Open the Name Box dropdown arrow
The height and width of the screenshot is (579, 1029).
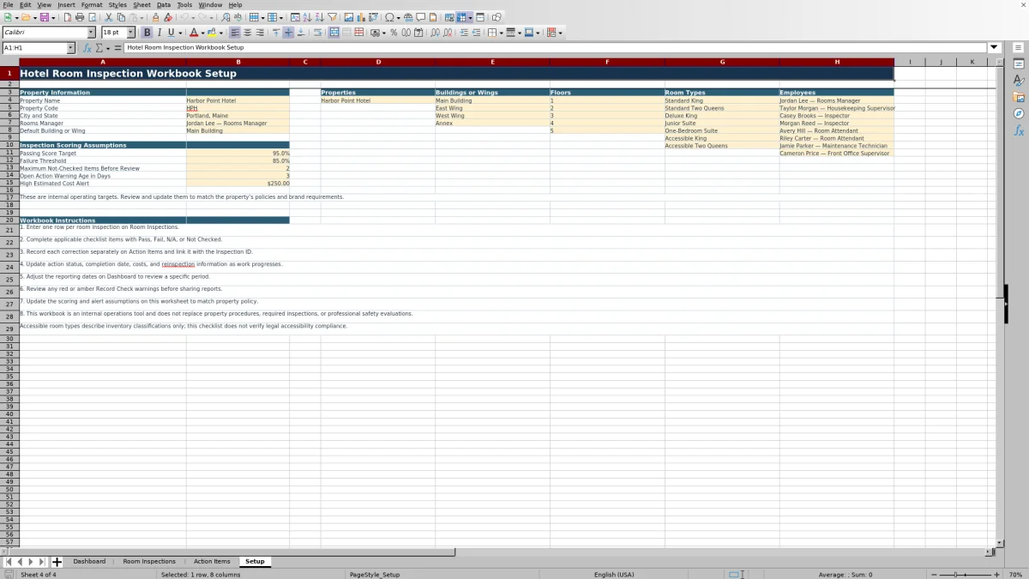tap(70, 48)
